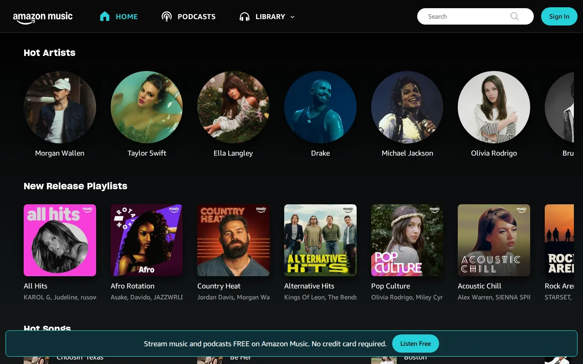583x364 pixels.
Task: Click 'Jordan Davis, Morgan Wa' subtitle text
Action: click(233, 297)
